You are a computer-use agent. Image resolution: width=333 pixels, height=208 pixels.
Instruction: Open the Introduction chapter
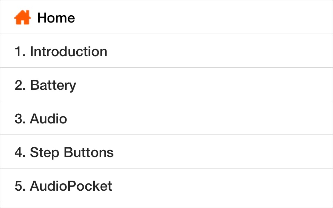click(x=68, y=52)
